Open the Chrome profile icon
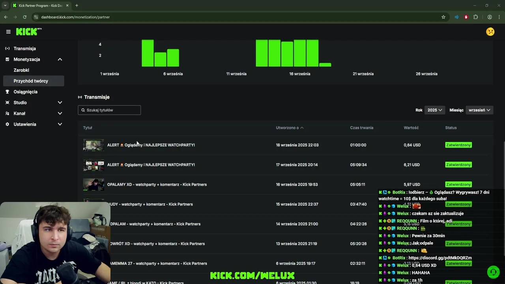Image resolution: width=505 pixels, height=284 pixels. point(490,17)
